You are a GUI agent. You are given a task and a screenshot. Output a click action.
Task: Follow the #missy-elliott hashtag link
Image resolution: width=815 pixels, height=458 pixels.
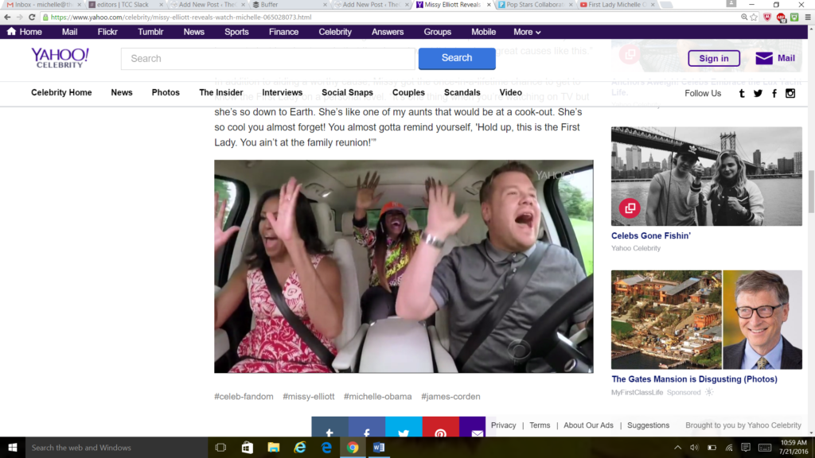[308, 397]
